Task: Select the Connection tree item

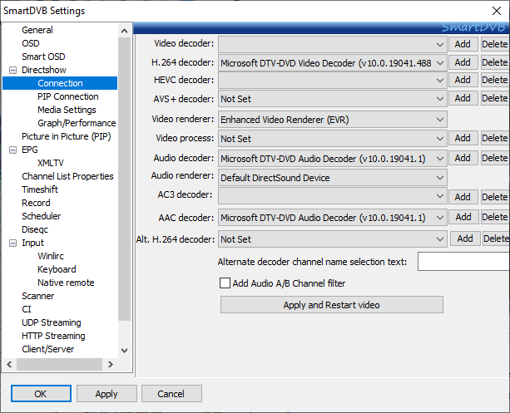Action: click(60, 83)
